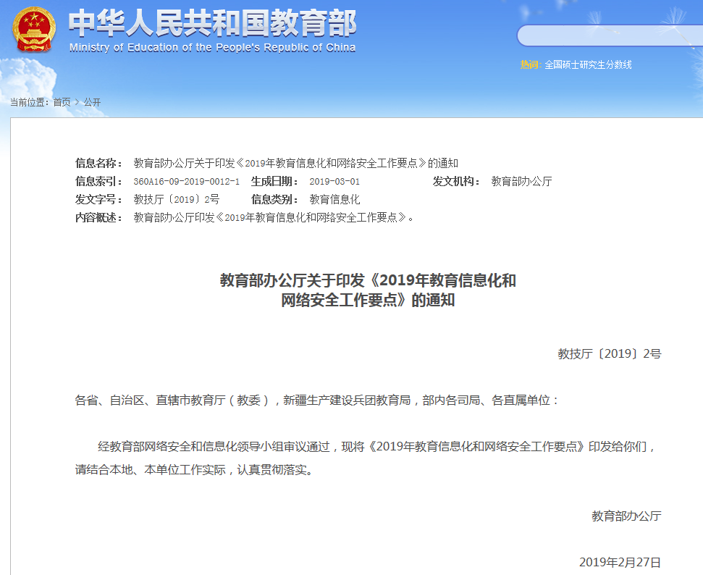The height and width of the screenshot is (575, 703).
Task: Focus the site search input field
Action: 610,35
